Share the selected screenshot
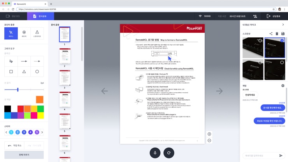 [271, 33]
